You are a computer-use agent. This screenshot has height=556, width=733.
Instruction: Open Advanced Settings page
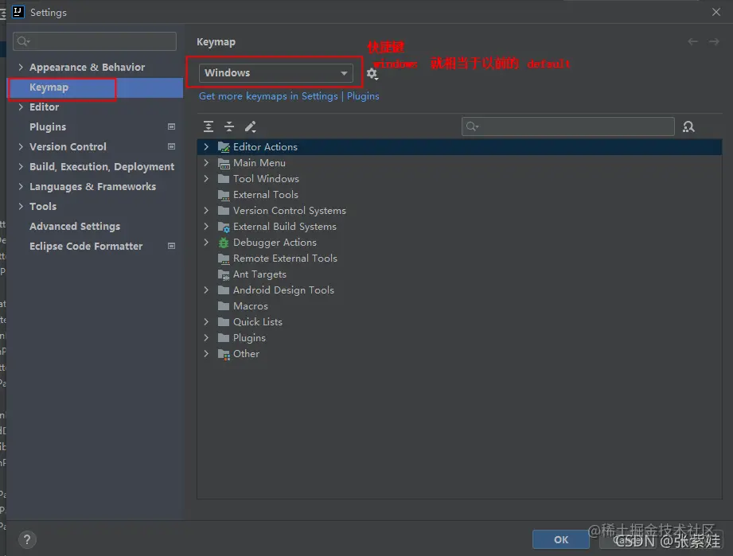[x=96, y=226]
